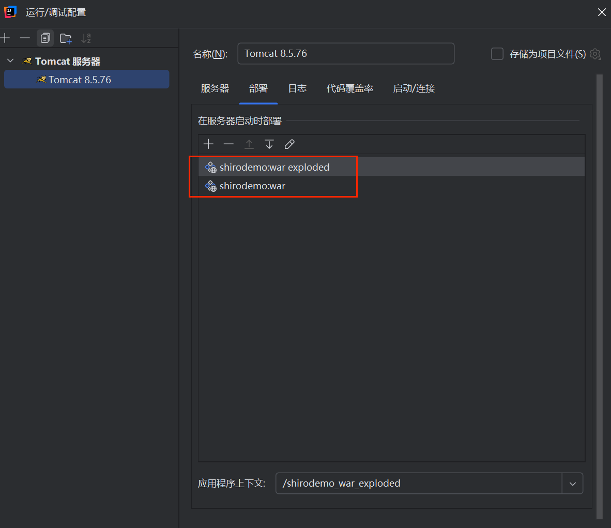Open the 代码覆盖率 tab

(349, 88)
